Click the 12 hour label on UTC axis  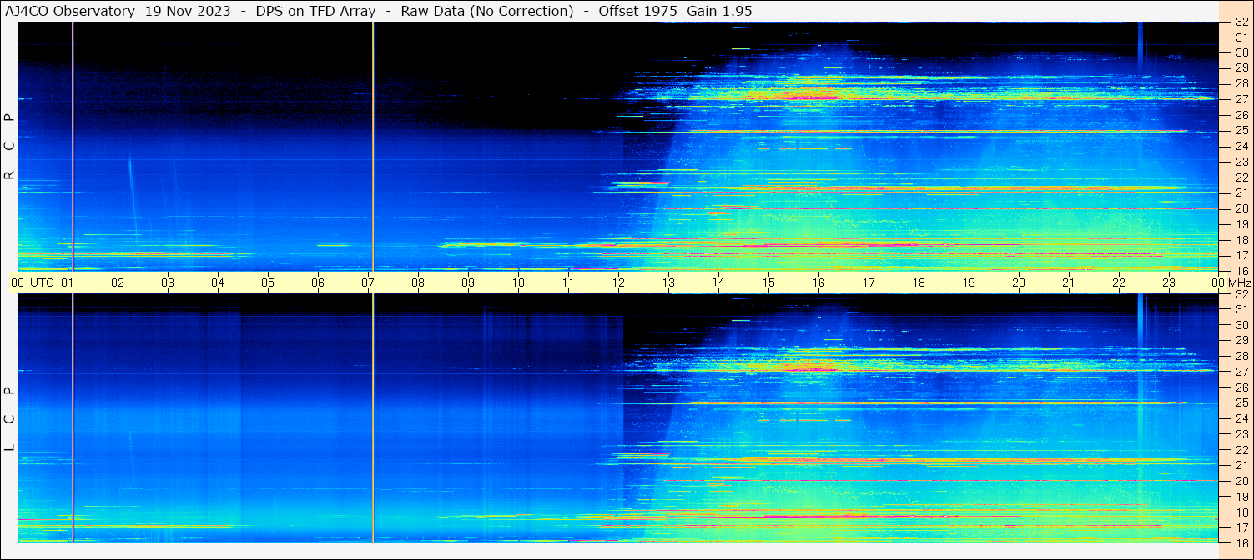(618, 282)
